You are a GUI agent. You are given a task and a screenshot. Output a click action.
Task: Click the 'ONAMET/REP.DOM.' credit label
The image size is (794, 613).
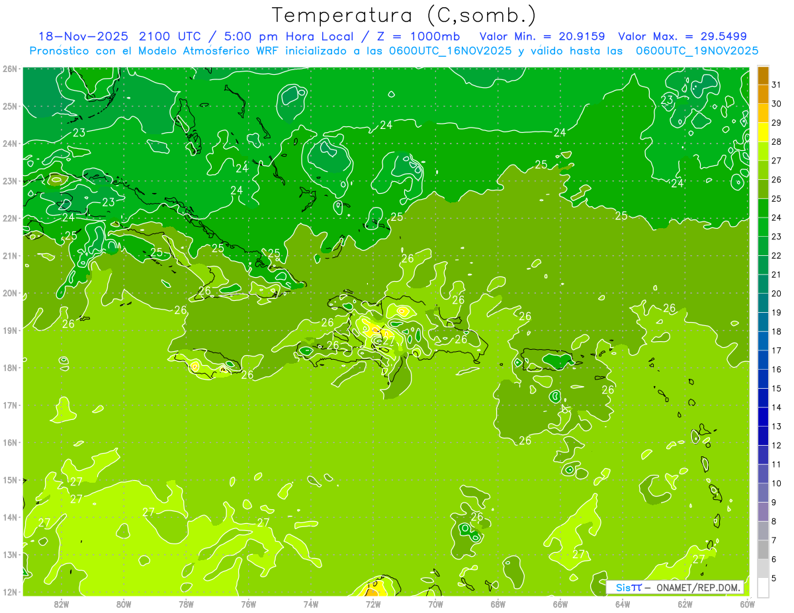click(699, 588)
